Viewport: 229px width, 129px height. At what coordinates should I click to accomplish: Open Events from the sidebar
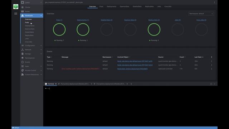click(27, 62)
